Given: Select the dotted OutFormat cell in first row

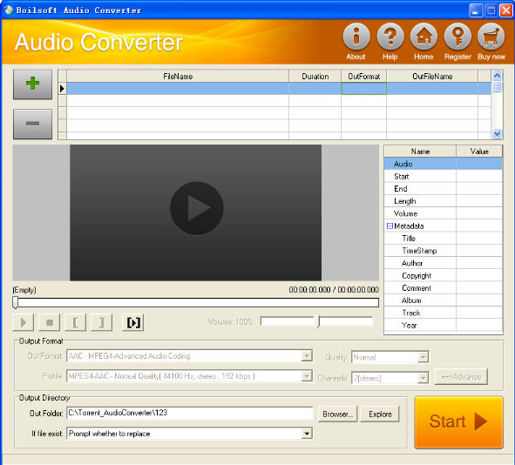Looking at the screenshot, I should click(x=364, y=89).
